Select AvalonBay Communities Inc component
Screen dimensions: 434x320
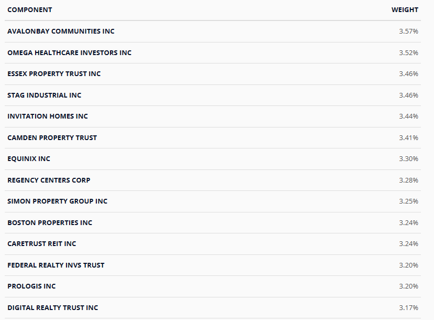pyautogui.click(x=61, y=31)
